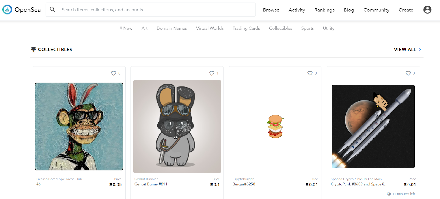The width and height of the screenshot is (440, 199).
Task: Click the clock icon beside 11 minutes left
Action: click(389, 194)
